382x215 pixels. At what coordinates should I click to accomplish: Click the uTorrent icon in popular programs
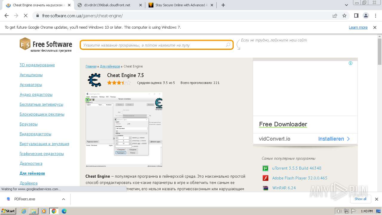point(265,168)
